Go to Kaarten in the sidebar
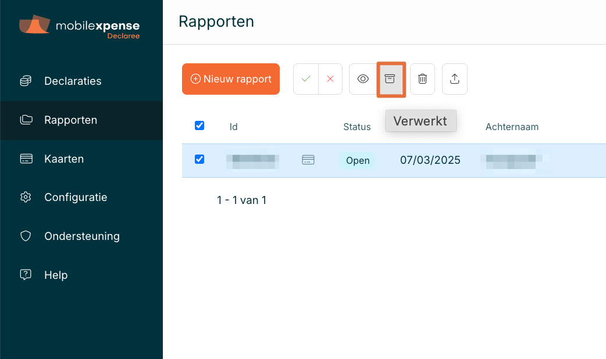Image resolution: width=606 pixels, height=359 pixels. click(x=64, y=159)
